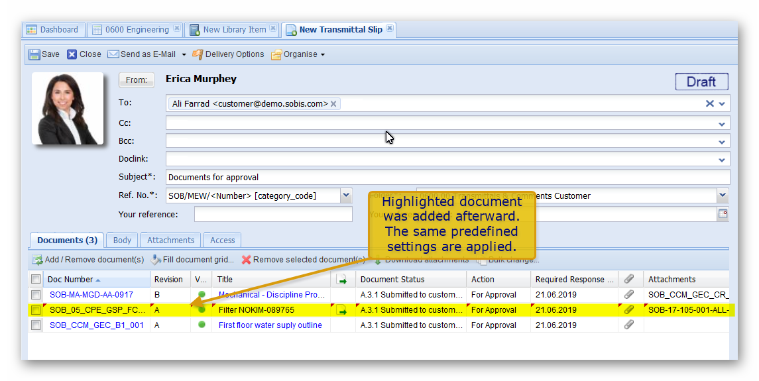Image resolution: width=759 pixels, height=381 pixels.
Task: Select the Documents (3) tab
Action: coord(68,240)
